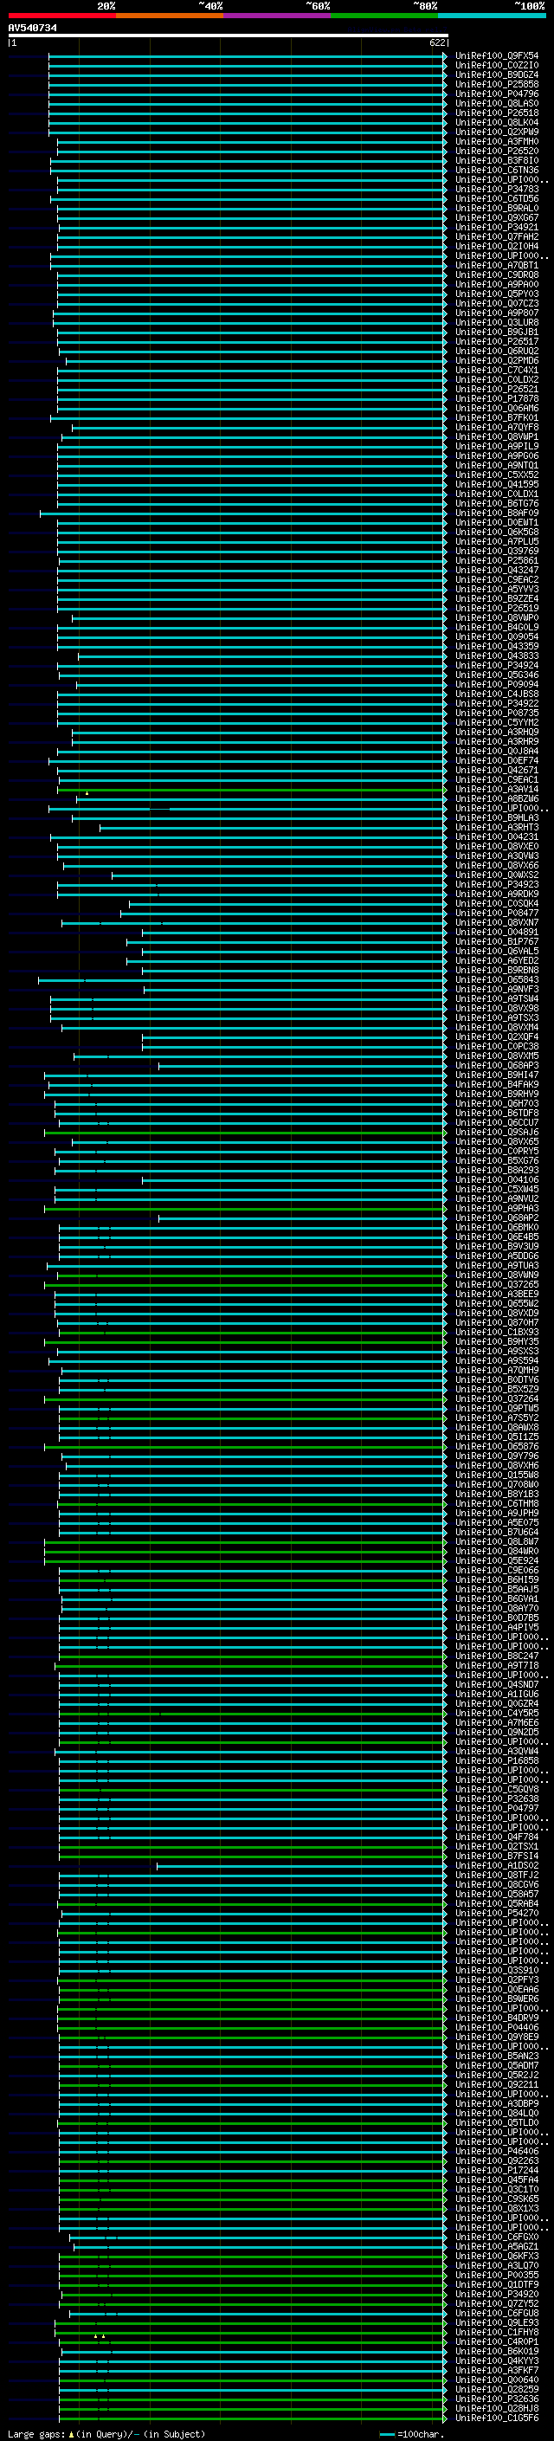Select the UniRef100_Q28HJ8 label
Image resolution: width=554 pixels, height=2441 pixels.
pos(496,2408)
